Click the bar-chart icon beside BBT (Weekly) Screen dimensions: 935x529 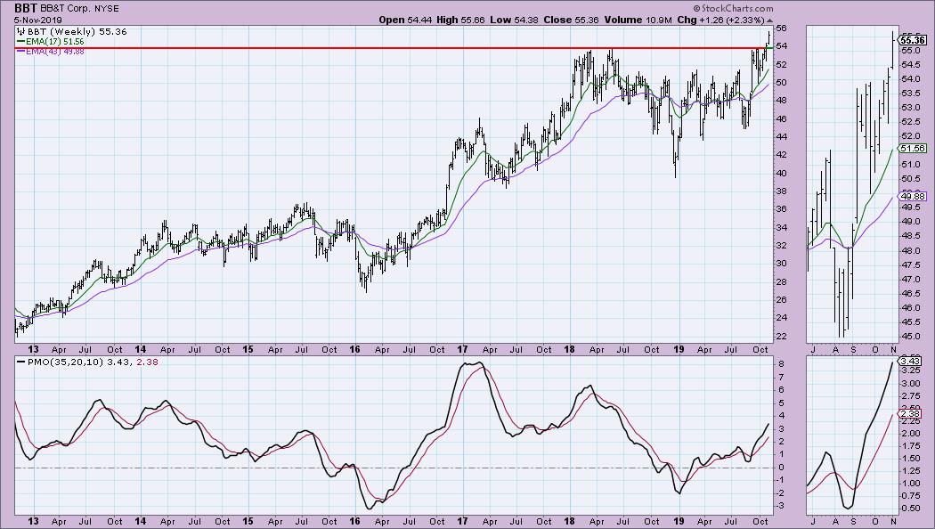point(20,31)
